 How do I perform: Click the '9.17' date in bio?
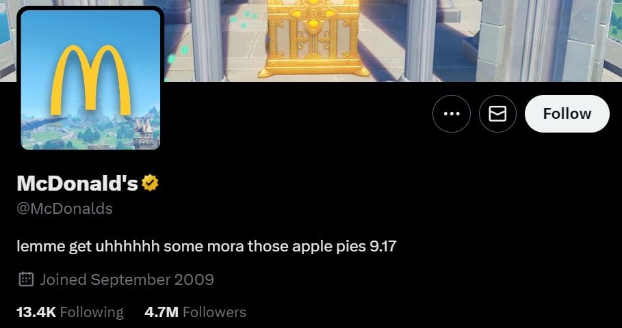click(x=383, y=247)
